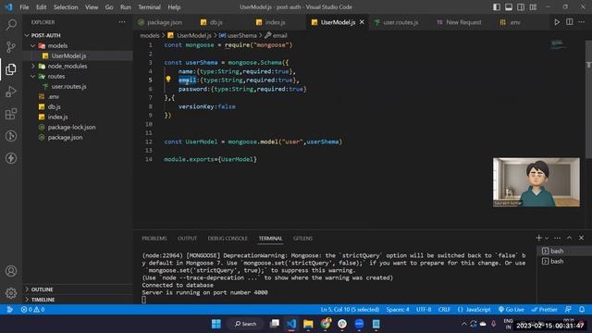
Task: Go to line via Ln 5, Col 10
Action: [x=350, y=310]
